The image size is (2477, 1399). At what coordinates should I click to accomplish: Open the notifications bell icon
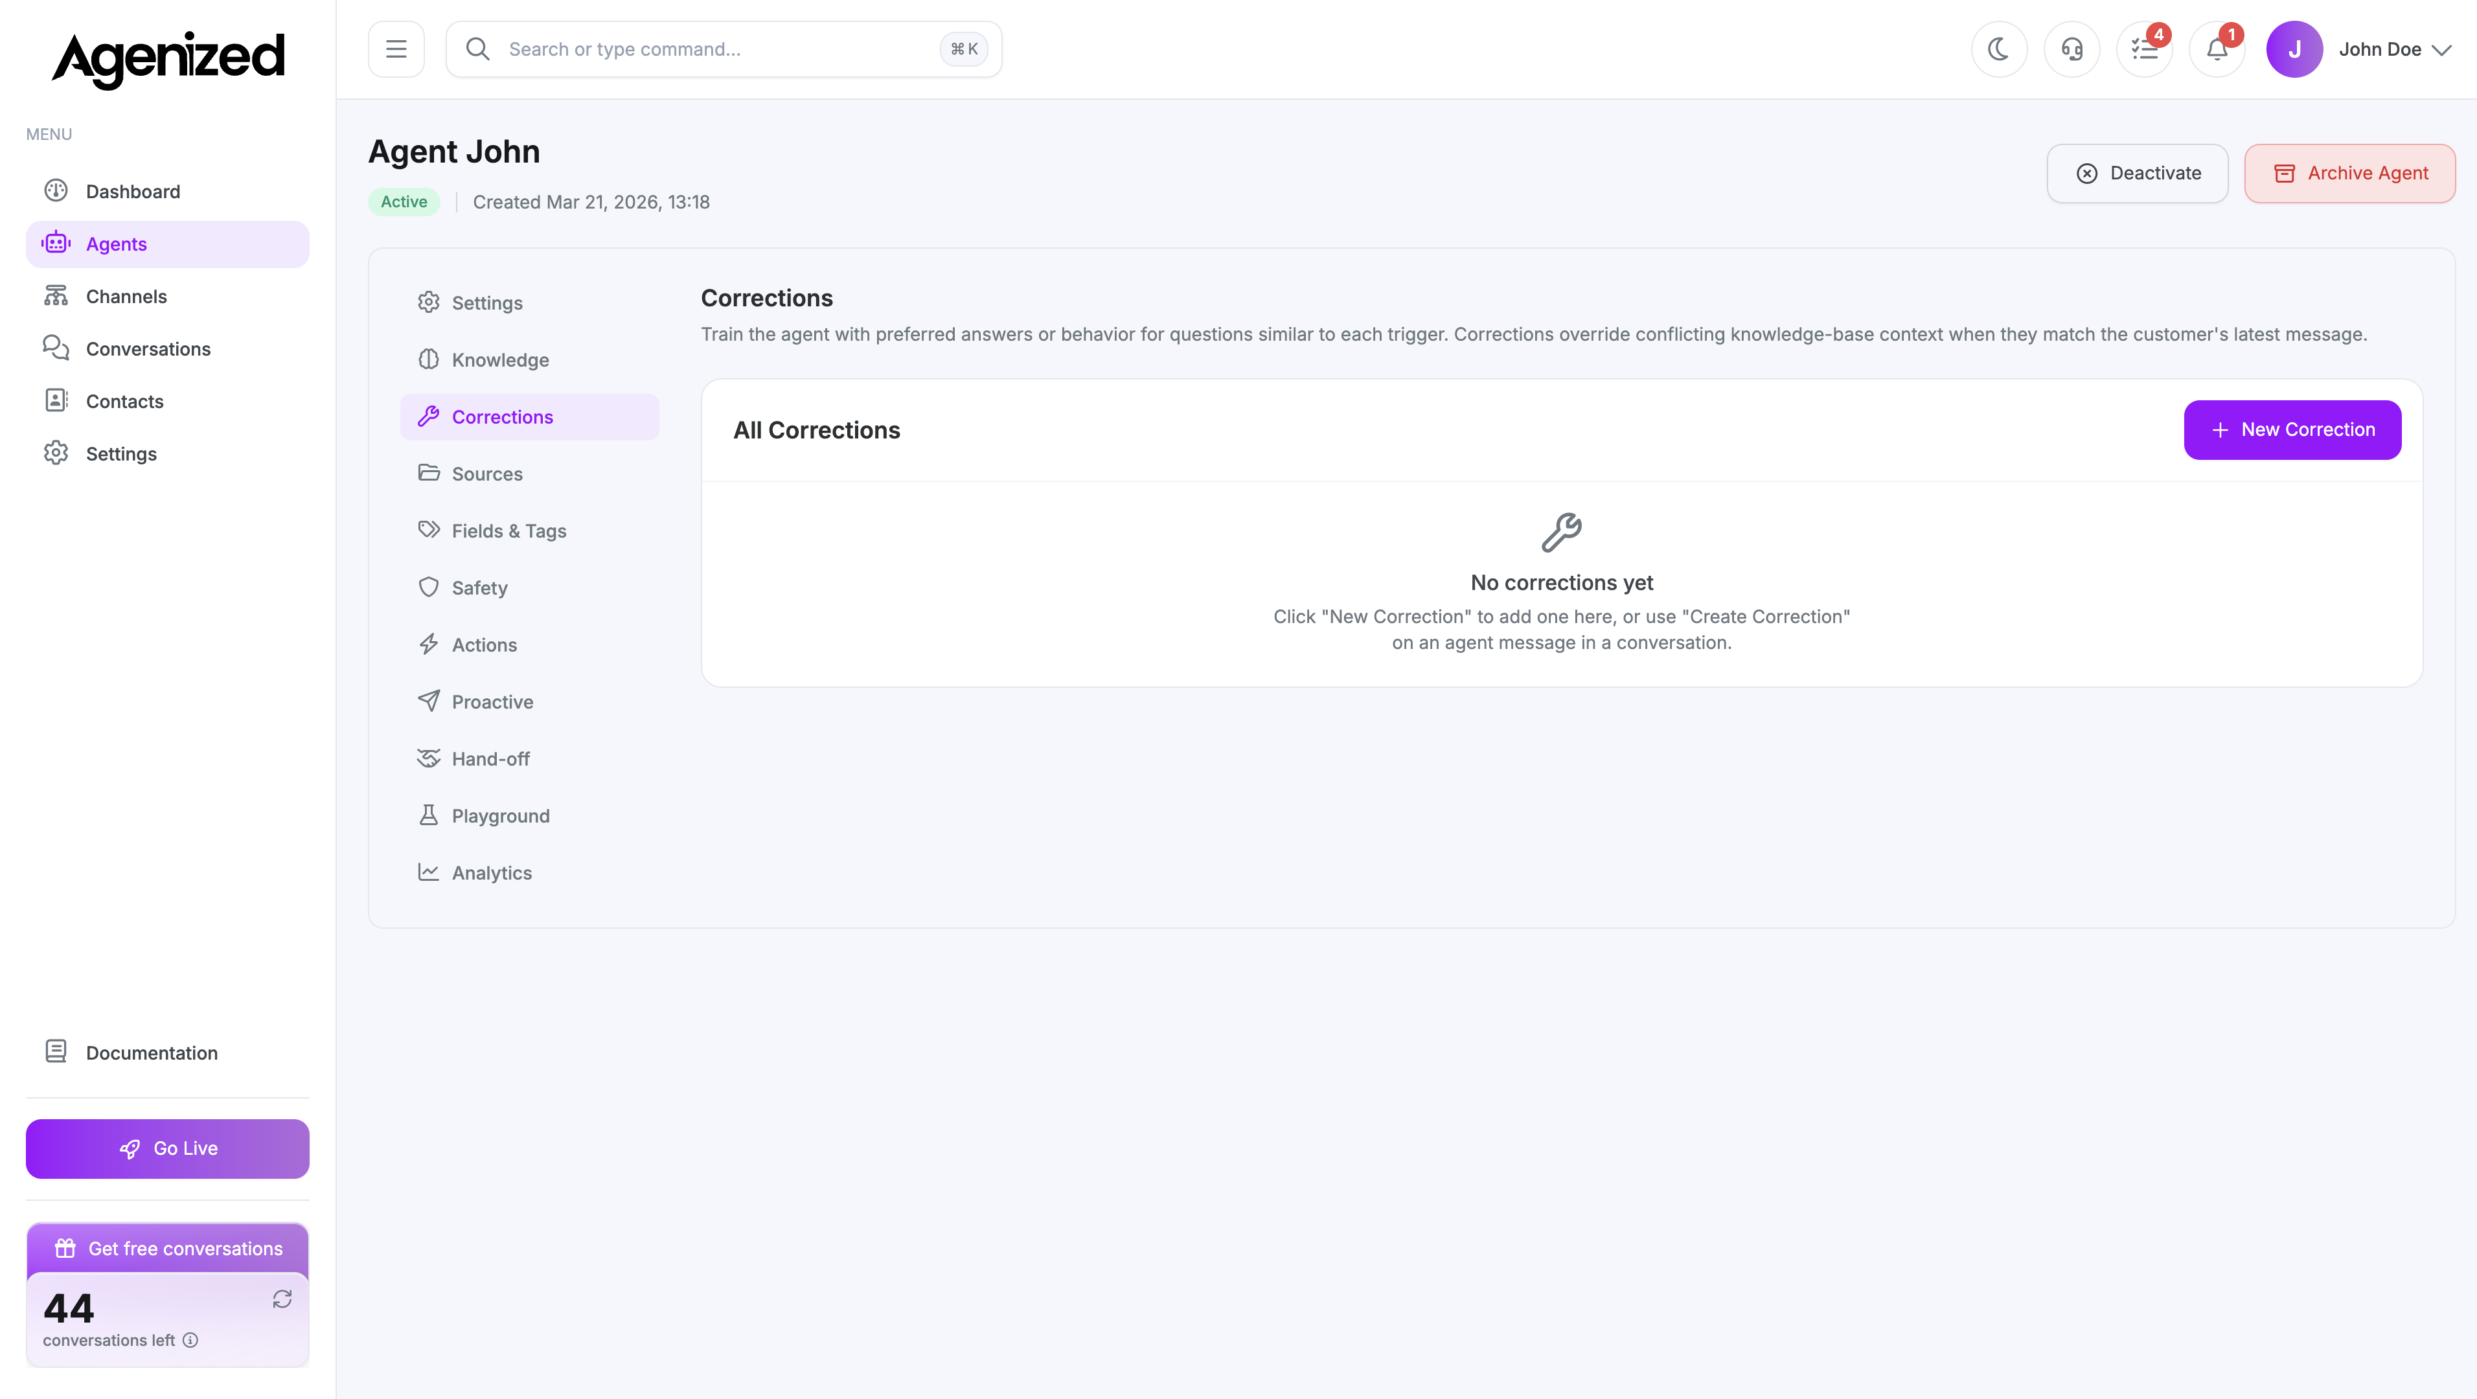tap(2217, 48)
